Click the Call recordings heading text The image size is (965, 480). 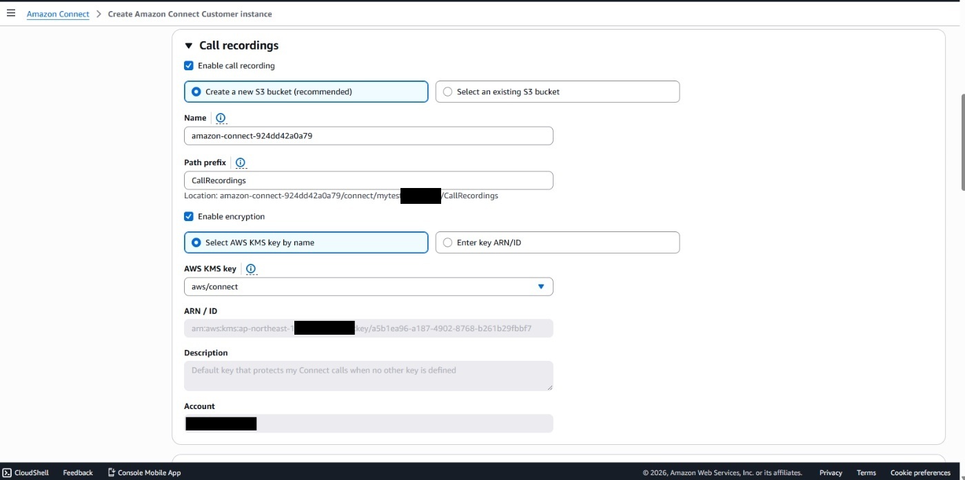point(238,45)
